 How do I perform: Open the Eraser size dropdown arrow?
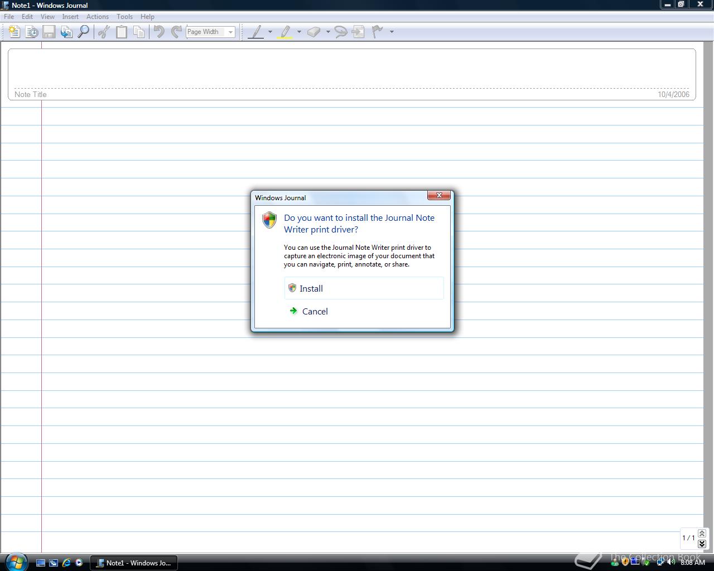[328, 32]
